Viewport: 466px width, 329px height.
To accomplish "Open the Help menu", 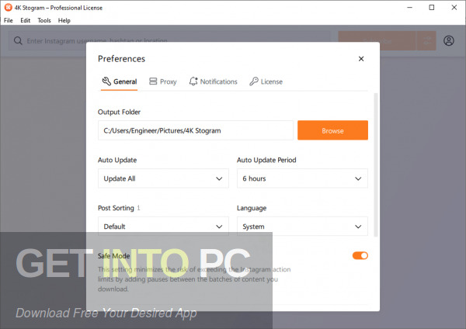I will (x=64, y=20).
